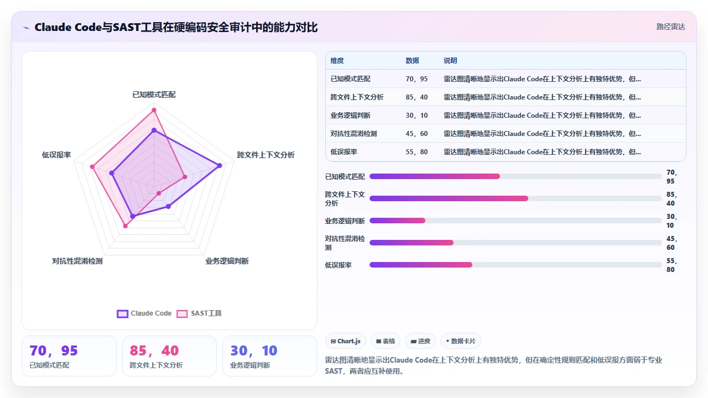The width and height of the screenshot is (708, 398).
Task: Click the 数据 column header
Action: click(x=412, y=61)
